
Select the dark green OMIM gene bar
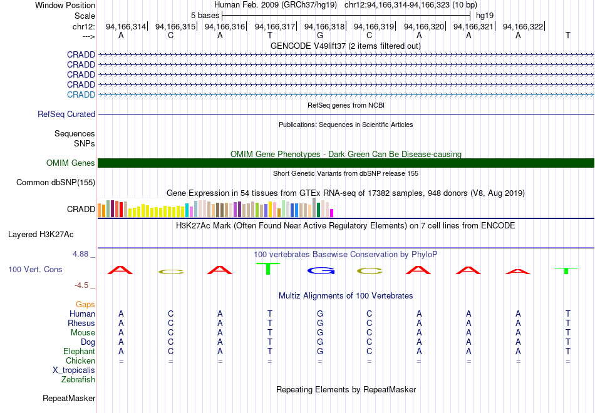[x=346, y=163]
